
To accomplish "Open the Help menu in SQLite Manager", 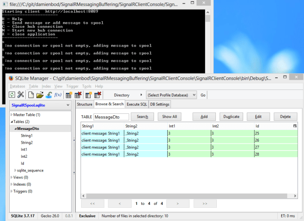I will point(99,86).
